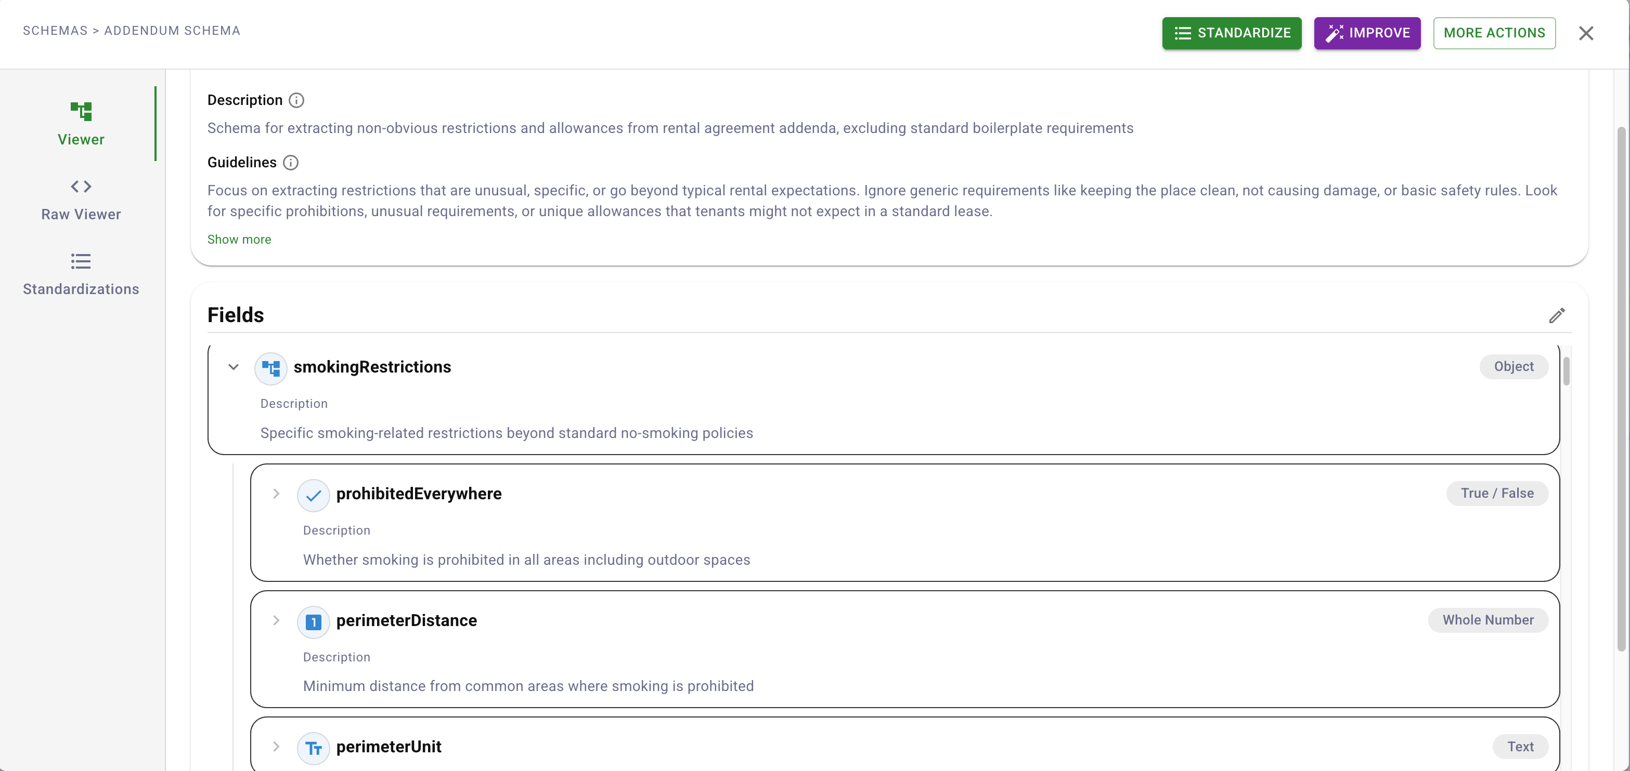Expand the perimeterUnit field
The height and width of the screenshot is (771, 1630).
[x=276, y=747]
